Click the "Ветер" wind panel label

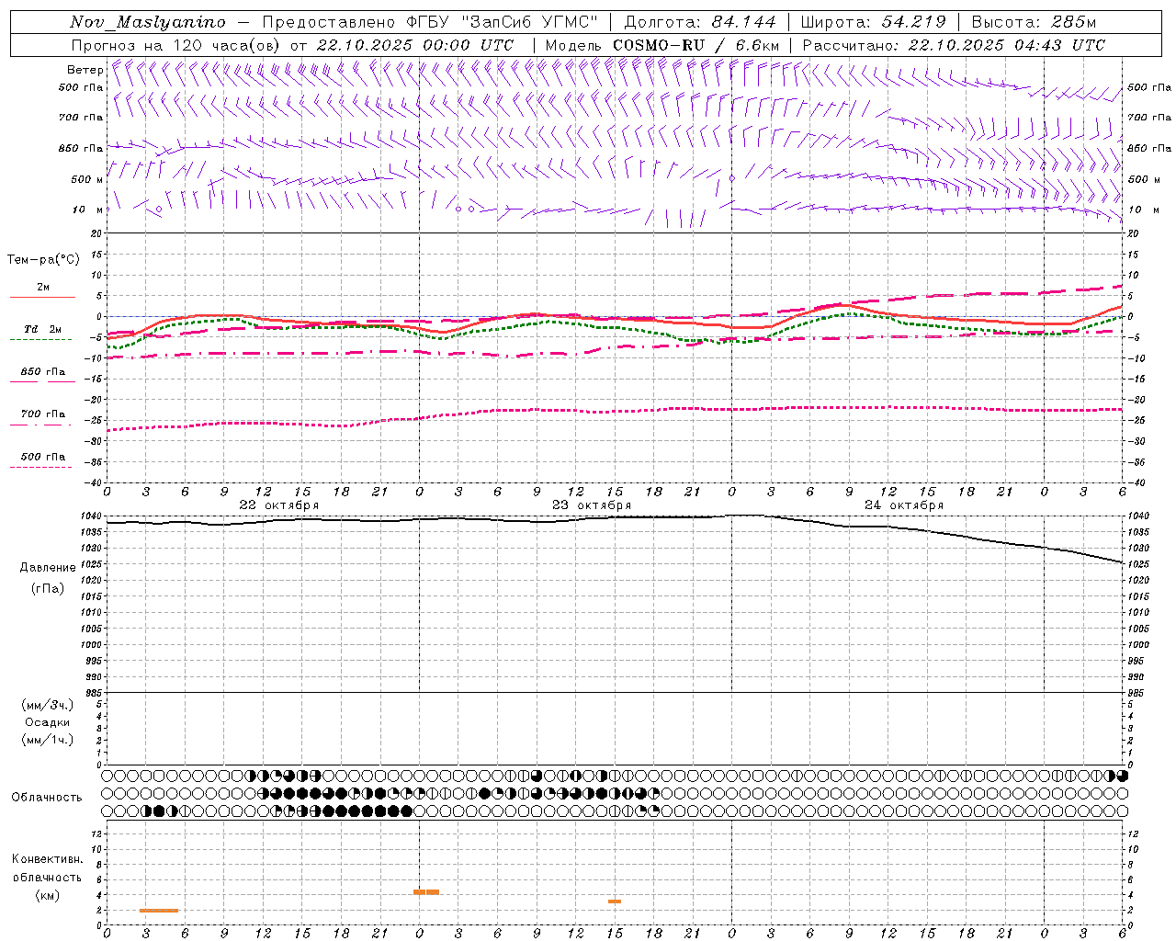pos(85,70)
